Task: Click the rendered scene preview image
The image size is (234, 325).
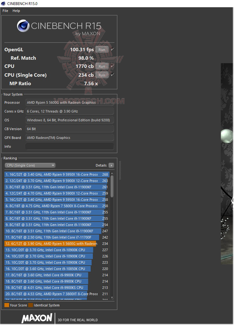Action: point(227,164)
